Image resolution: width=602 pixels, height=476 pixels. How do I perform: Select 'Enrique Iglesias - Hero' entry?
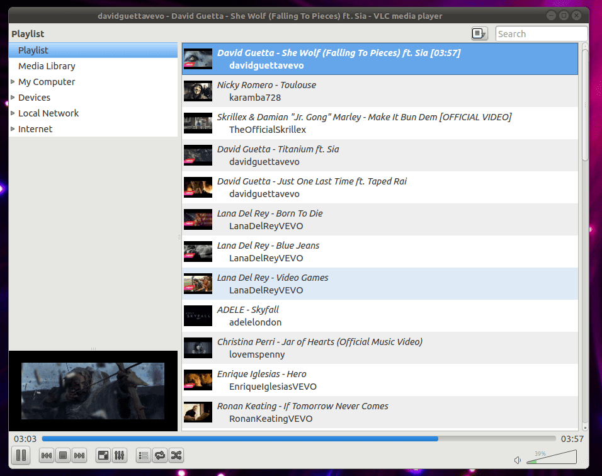tap(380, 380)
